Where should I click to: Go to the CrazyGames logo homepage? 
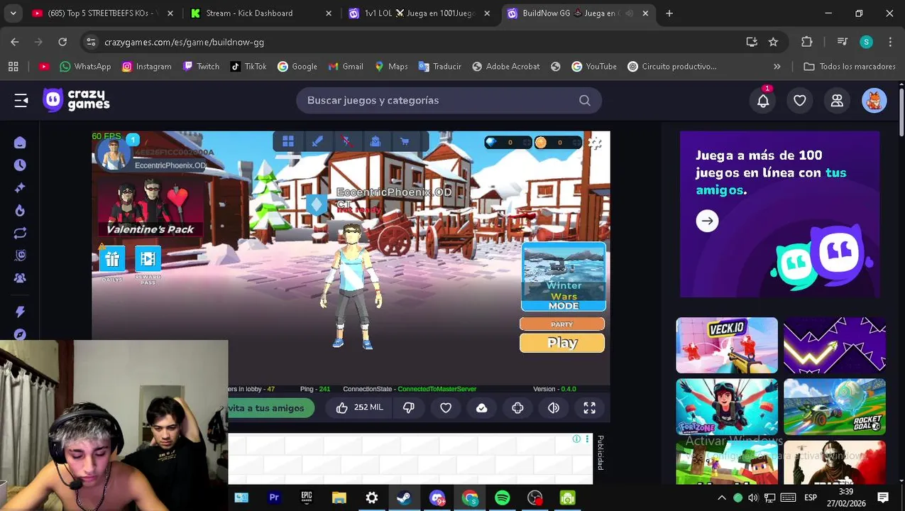point(76,100)
